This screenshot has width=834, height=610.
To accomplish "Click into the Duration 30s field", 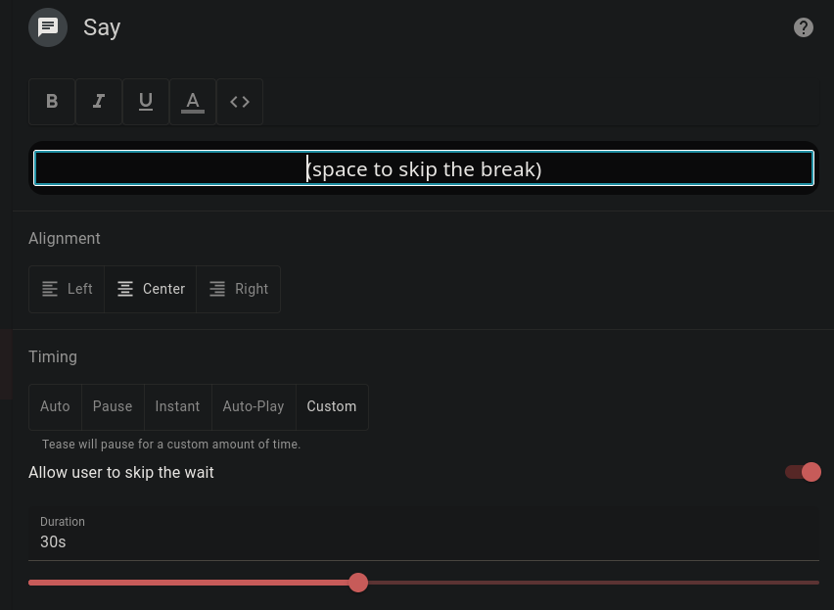I will tap(424, 534).
